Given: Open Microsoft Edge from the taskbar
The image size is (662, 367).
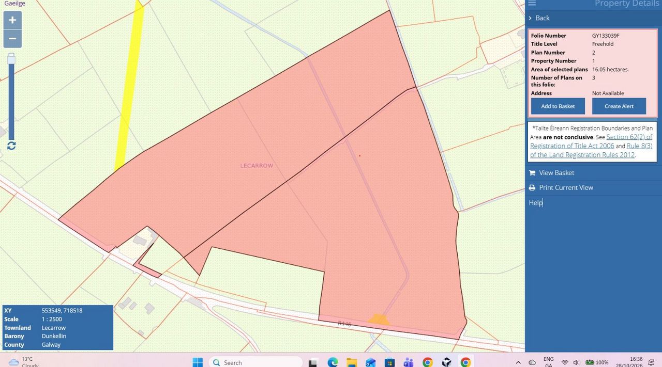Looking at the screenshot, I should (x=333, y=362).
